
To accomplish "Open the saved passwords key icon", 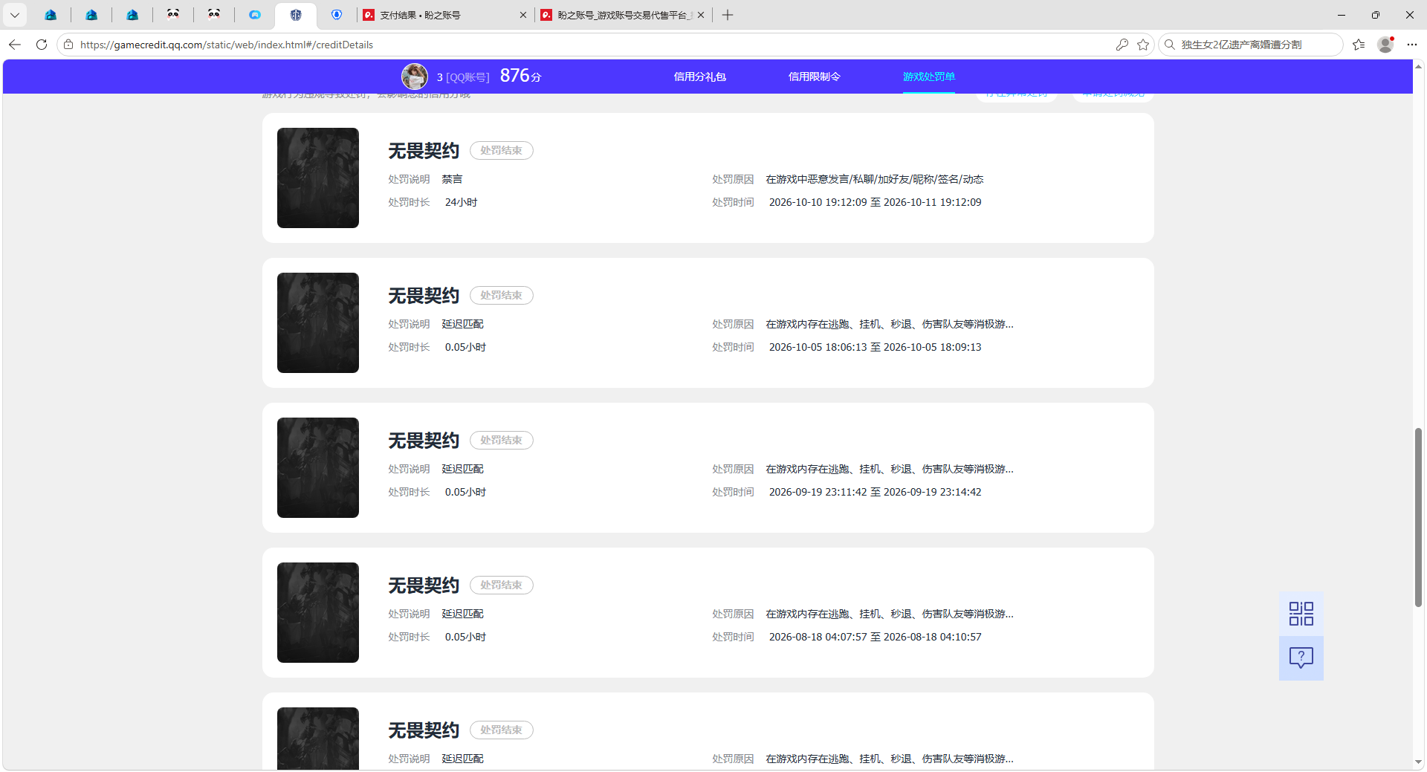I will pos(1122,45).
